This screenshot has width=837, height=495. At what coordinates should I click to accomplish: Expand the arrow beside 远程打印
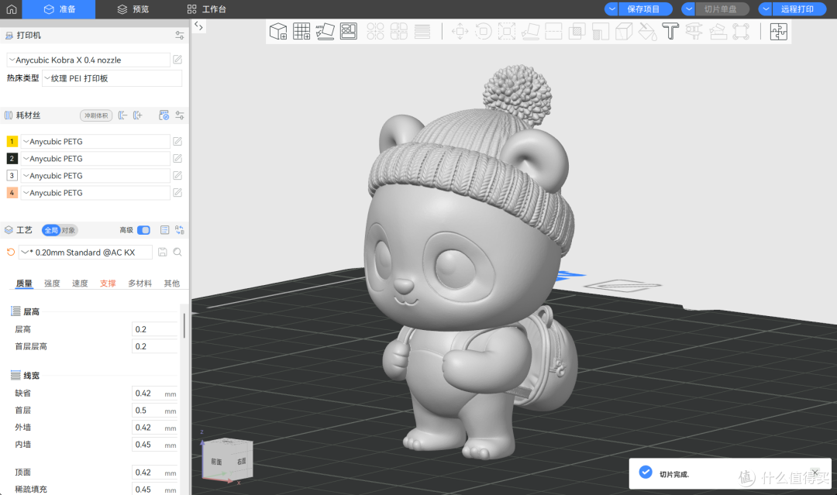766,9
